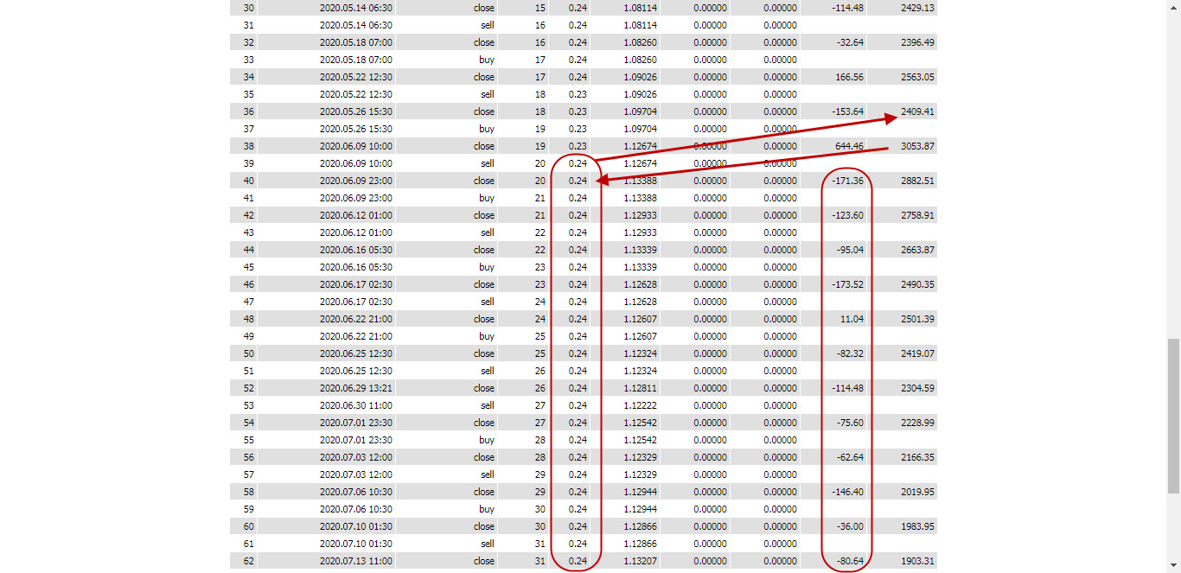Select the loss cell showing -171.36
1181x573 pixels.
tap(846, 181)
